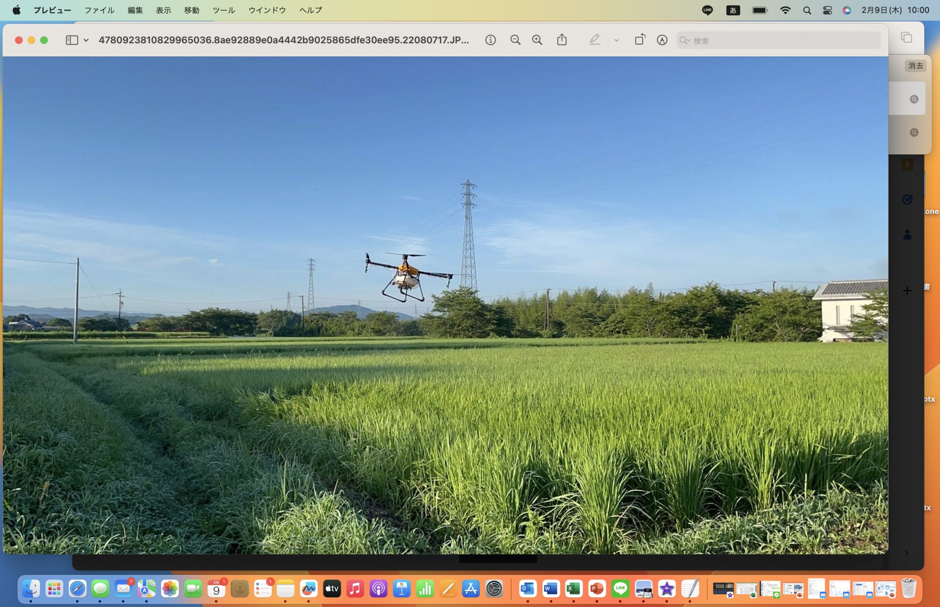
Task: Click the LINE menu bar status icon
Action: (x=707, y=11)
